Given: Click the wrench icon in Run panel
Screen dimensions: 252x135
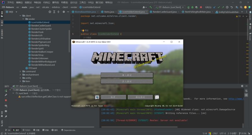Looking at the screenshot, I should point(6,95).
